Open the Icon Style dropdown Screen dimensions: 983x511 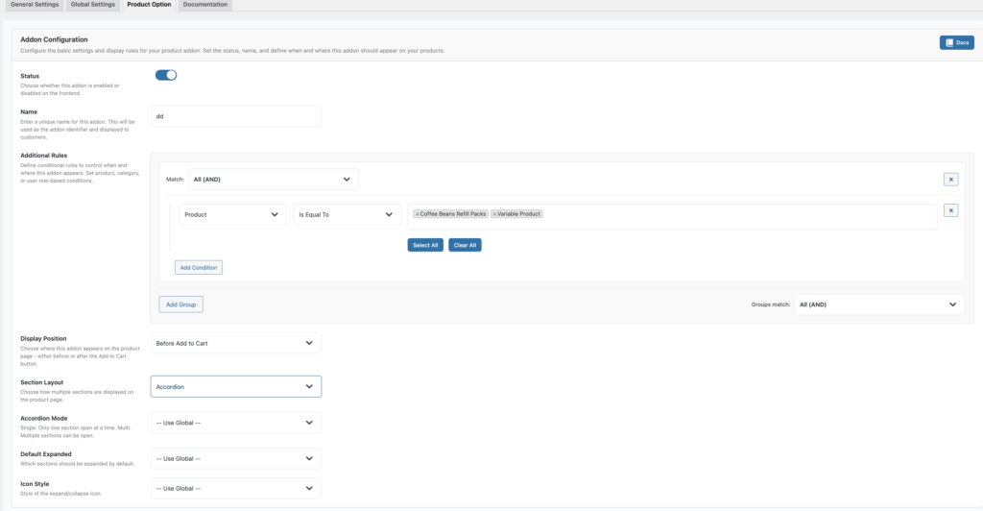click(x=236, y=488)
